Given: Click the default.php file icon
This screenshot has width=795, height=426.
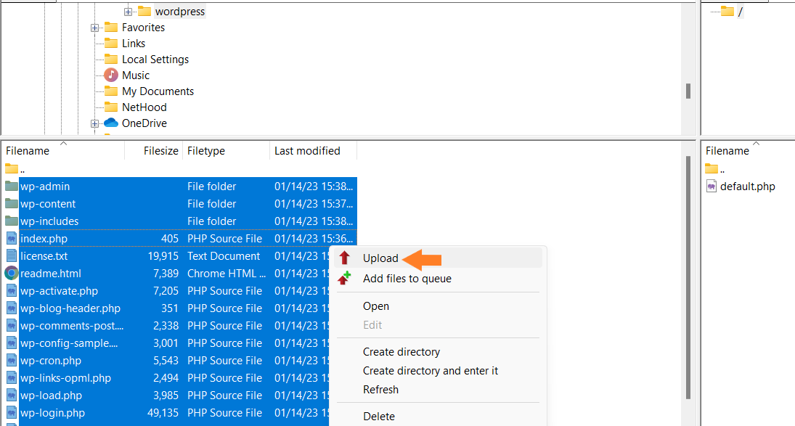Looking at the screenshot, I should [x=712, y=187].
